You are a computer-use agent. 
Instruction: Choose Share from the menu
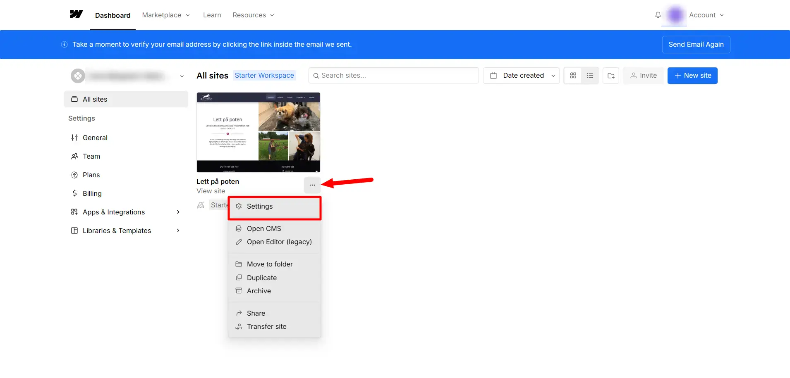pyautogui.click(x=275, y=313)
